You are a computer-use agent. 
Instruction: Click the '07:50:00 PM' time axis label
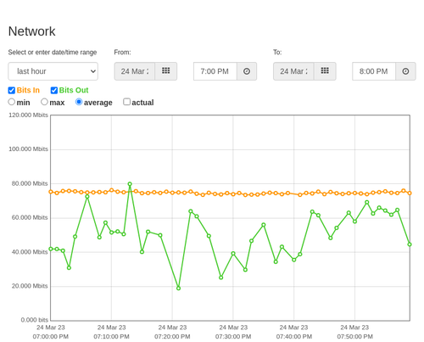coord(354,337)
